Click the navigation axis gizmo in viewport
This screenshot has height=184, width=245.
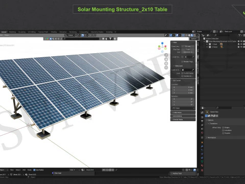162,47
